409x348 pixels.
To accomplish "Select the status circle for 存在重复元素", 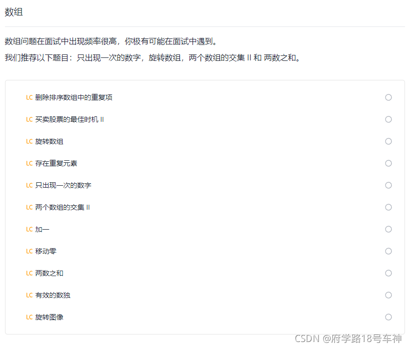I will [388, 163].
